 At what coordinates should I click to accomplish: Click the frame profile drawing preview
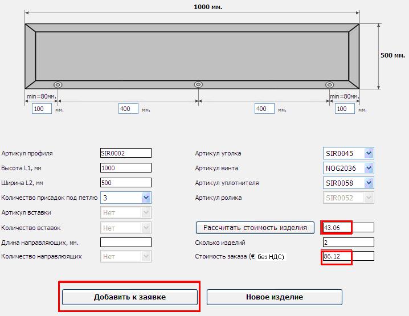(x=192, y=56)
